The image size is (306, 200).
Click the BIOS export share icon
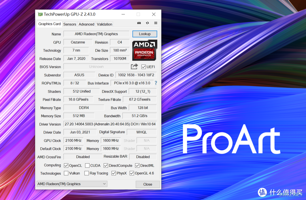pyautogui.click(x=134, y=67)
